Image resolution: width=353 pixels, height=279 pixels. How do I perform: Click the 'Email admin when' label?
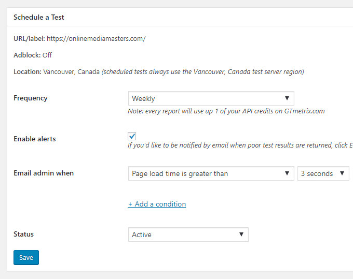pyautogui.click(x=44, y=173)
